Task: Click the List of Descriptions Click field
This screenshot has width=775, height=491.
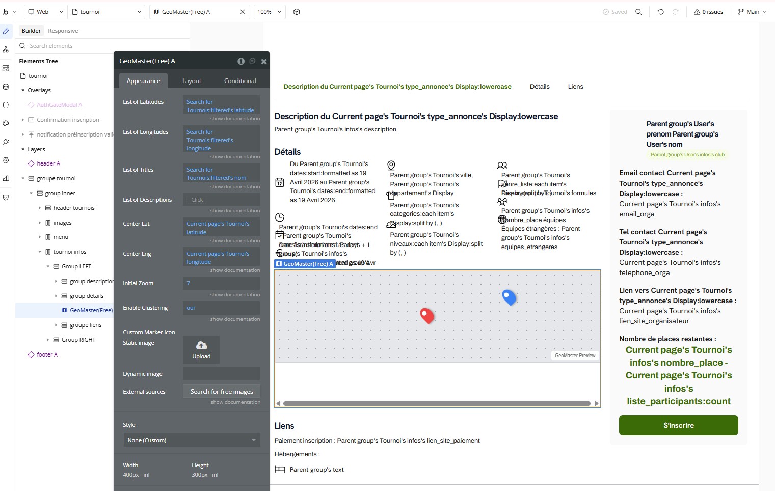Action: tap(222, 200)
